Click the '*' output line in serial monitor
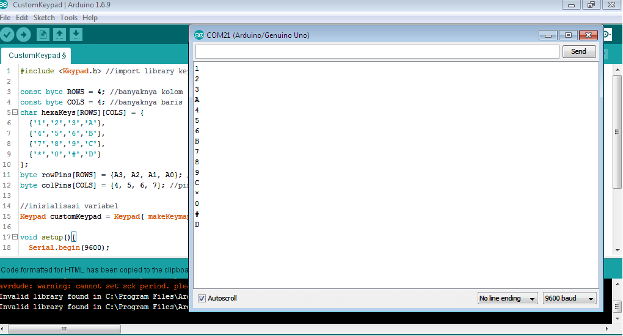Image resolution: width=623 pixels, height=336 pixels. coord(197,193)
